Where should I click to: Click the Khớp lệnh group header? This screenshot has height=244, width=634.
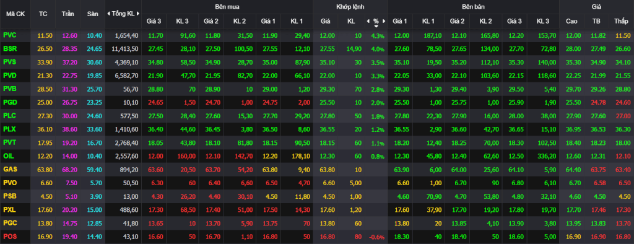pyautogui.click(x=350, y=6)
